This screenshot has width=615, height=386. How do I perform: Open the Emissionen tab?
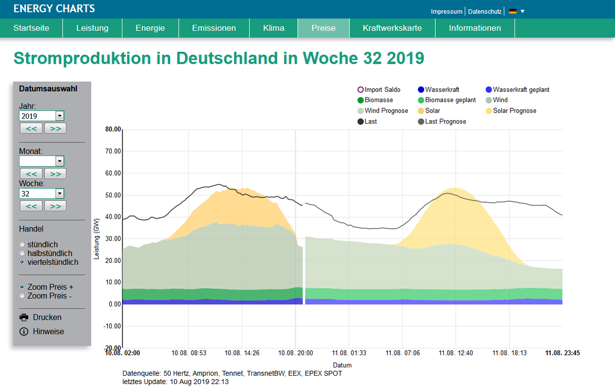pos(214,28)
